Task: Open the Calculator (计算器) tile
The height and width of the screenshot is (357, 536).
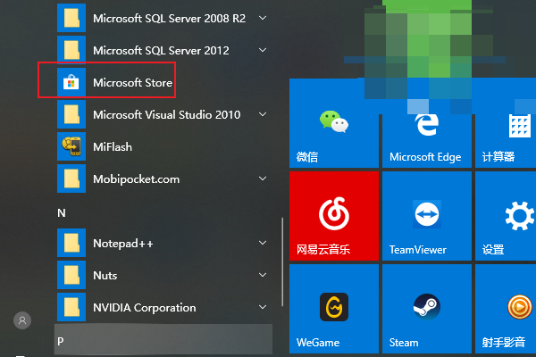Action: (x=506, y=123)
